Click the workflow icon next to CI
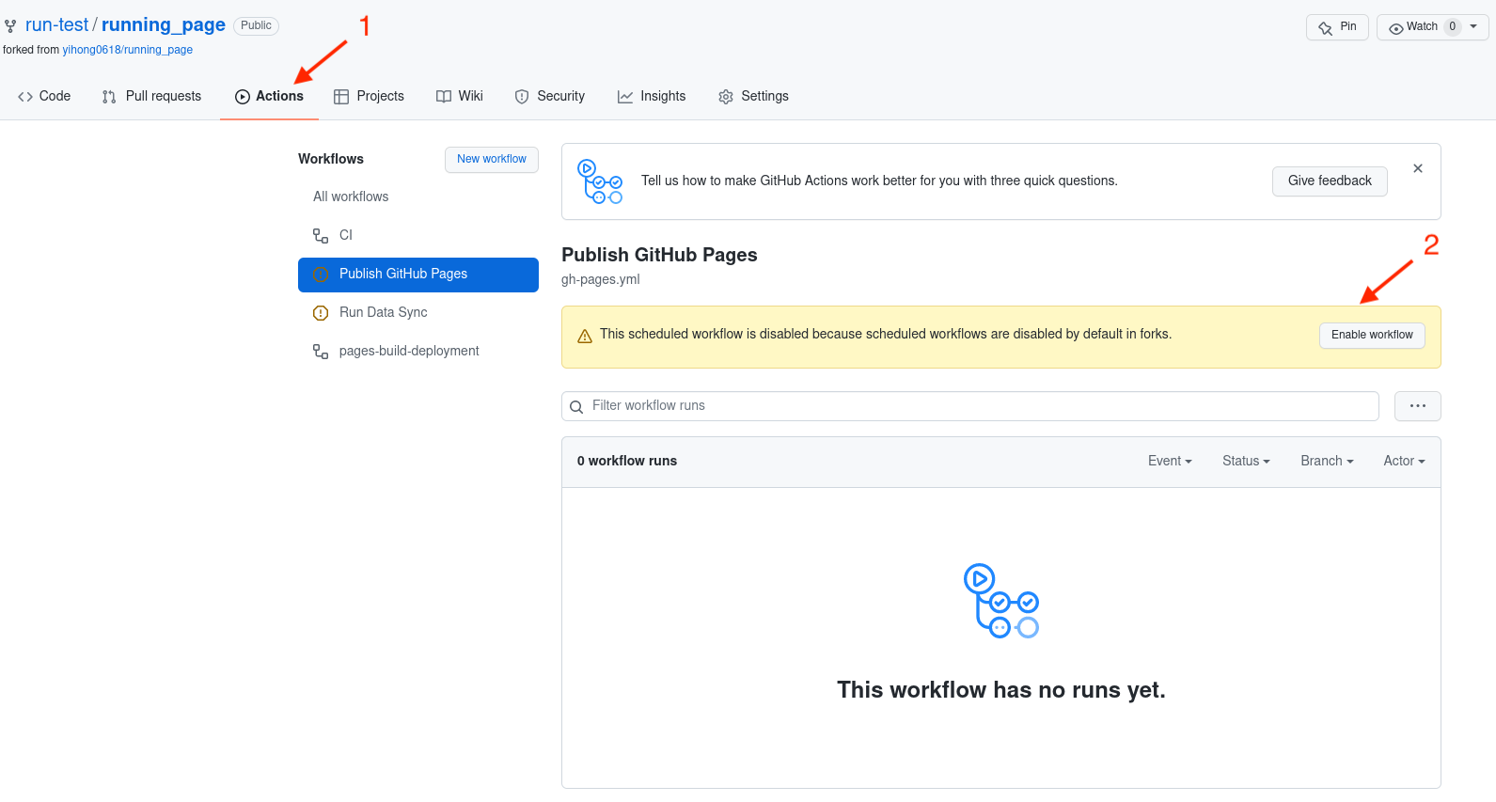 (321, 236)
